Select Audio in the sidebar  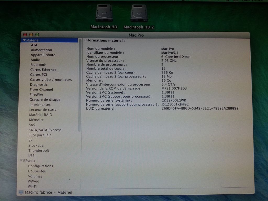click(x=35, y=60)
